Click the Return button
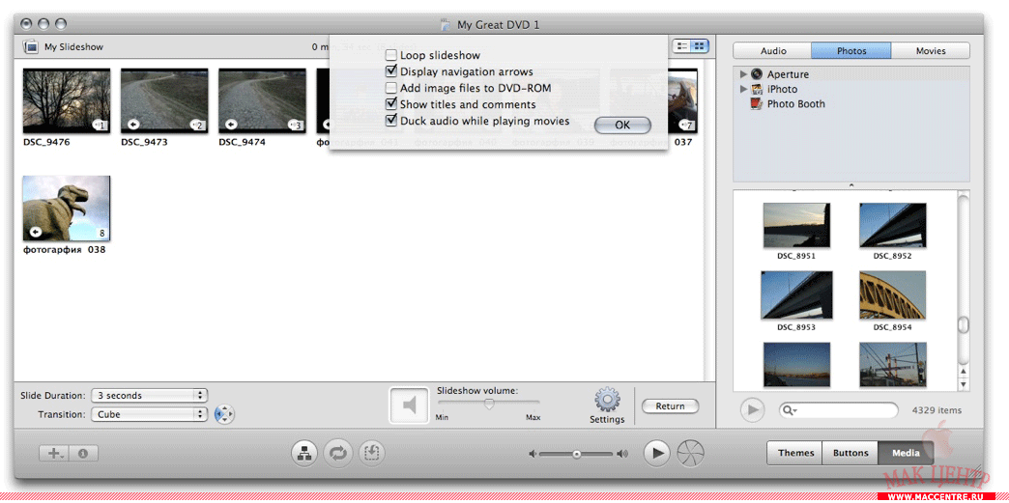 point(670,406)
